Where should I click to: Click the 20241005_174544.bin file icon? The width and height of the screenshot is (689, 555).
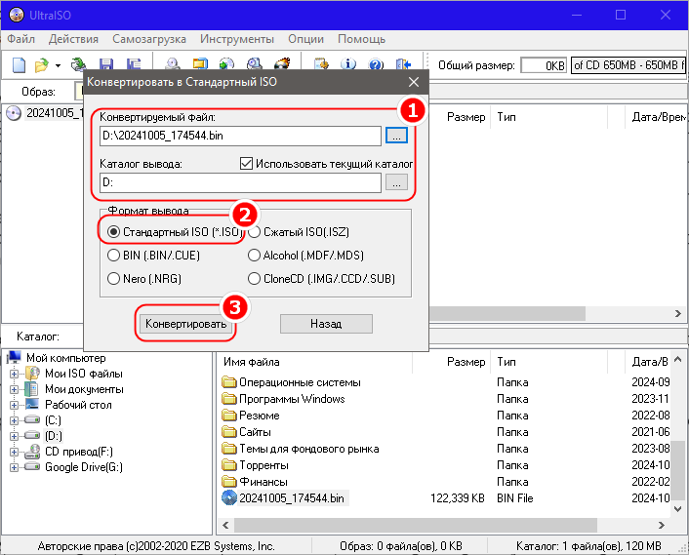point(229,497)
